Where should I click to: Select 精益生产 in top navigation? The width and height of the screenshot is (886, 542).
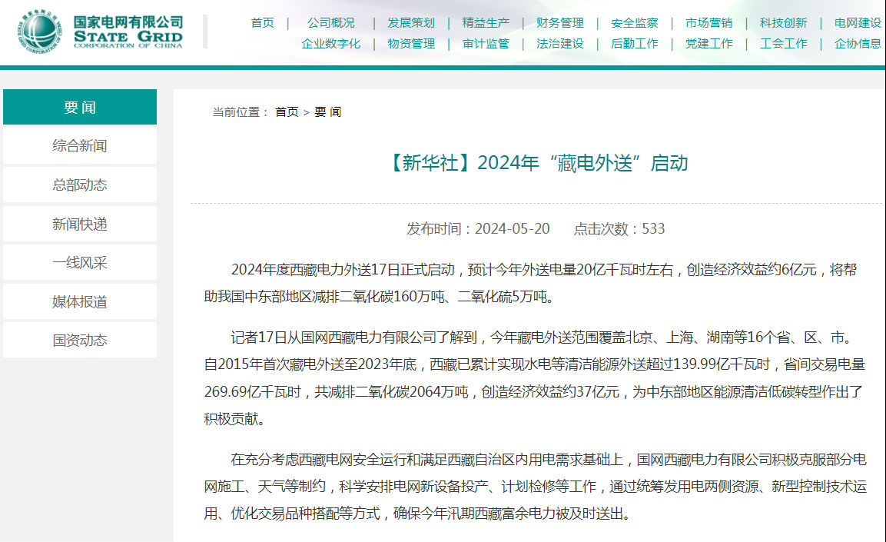[x=486, y=23]
